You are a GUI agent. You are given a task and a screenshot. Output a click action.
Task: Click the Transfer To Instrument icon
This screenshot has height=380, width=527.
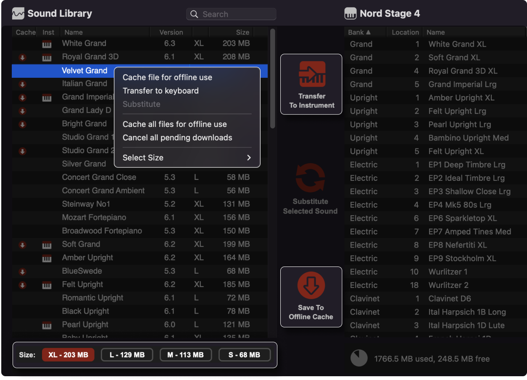312,74
